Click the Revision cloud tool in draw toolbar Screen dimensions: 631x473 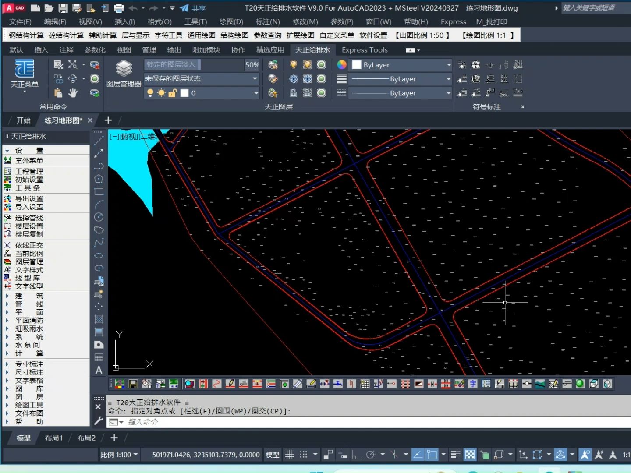pos(99,229)
